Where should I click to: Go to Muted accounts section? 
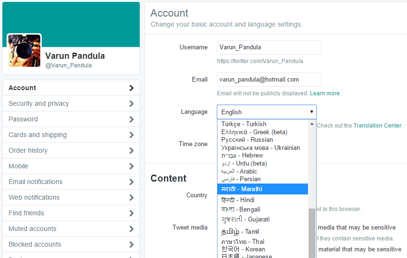[32, 229]
